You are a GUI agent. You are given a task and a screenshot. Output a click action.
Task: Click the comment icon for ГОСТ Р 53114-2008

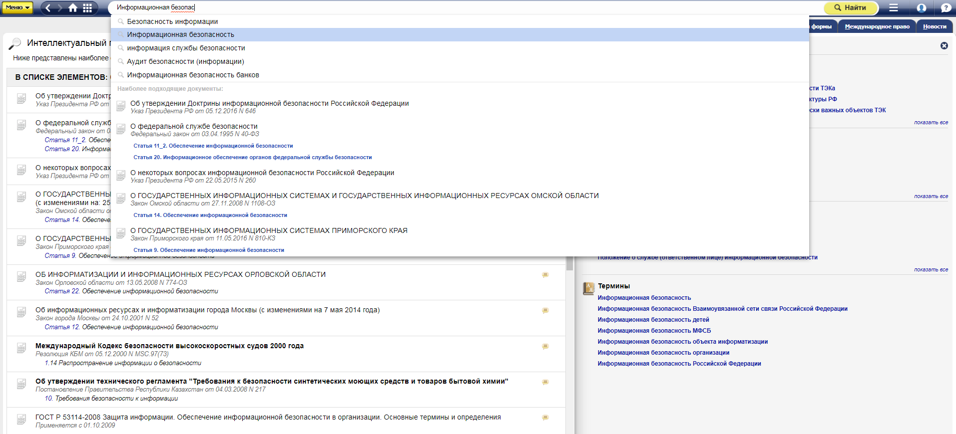tap(545, 418)
